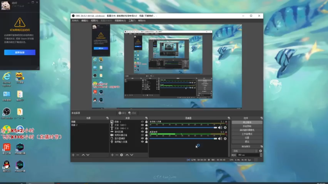Move selected source down with arrow
Viewport: 328px width, 184px height.
click(132, 155)
